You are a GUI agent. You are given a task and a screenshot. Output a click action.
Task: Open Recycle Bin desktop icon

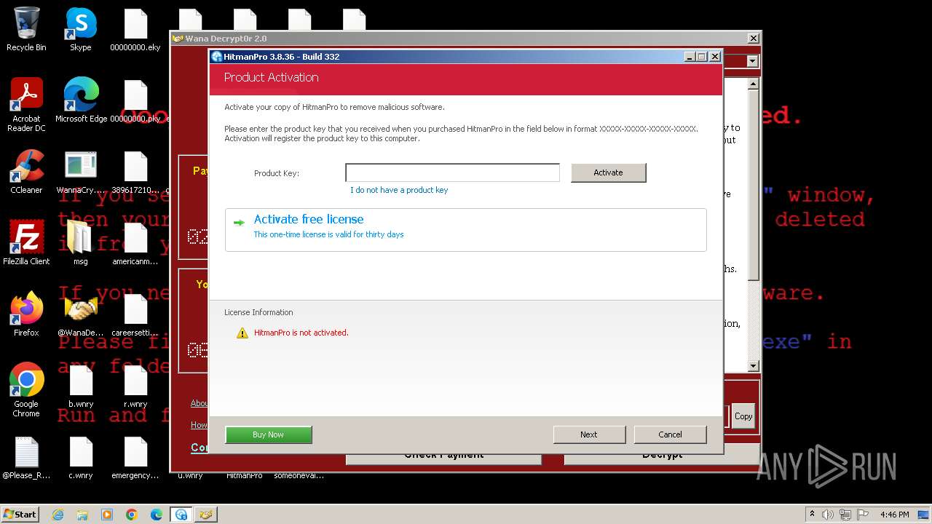pyautogui.click(x=26, y=30)
